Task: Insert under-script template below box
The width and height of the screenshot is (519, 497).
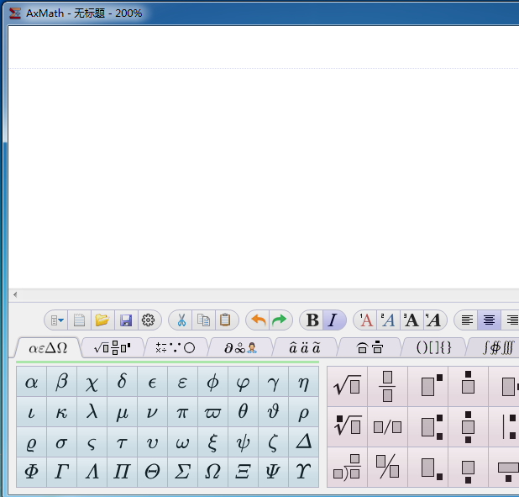Action: 468,468
